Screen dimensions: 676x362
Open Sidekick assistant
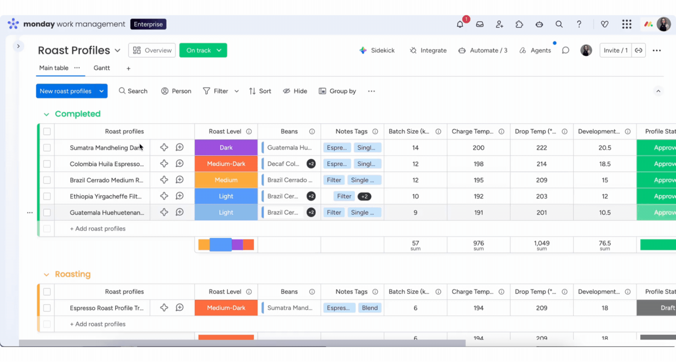(x=377, y=50)
